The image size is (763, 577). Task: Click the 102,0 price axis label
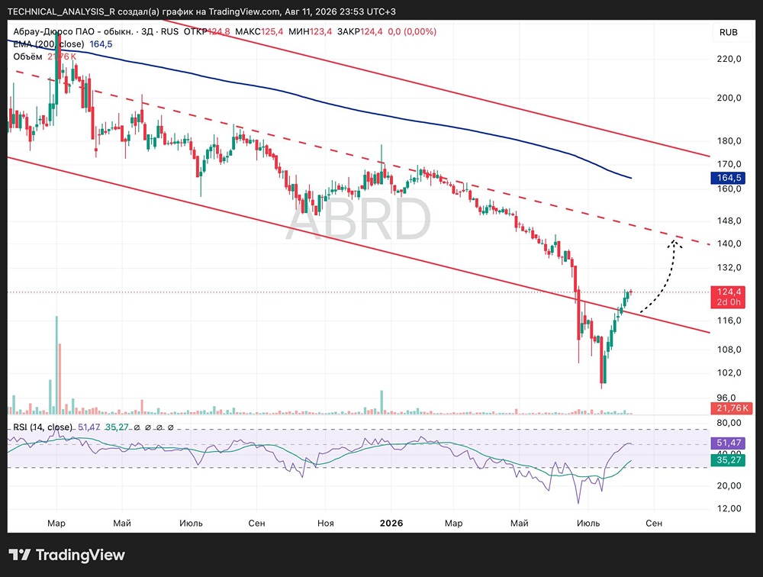pos(729,372)
